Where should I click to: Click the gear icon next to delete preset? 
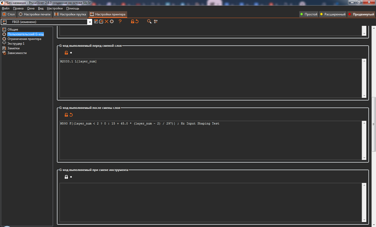click(x=112, y=21)
